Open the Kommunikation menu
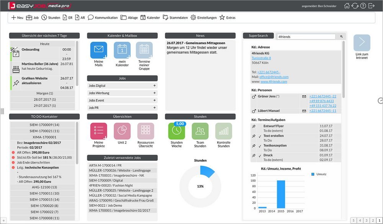Image resolution: width=383 pixels, height=224 pixels. (103, 18)
